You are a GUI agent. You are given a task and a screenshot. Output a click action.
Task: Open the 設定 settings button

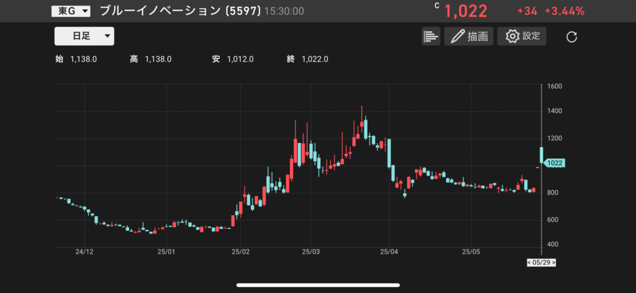(x=522, y=36)
